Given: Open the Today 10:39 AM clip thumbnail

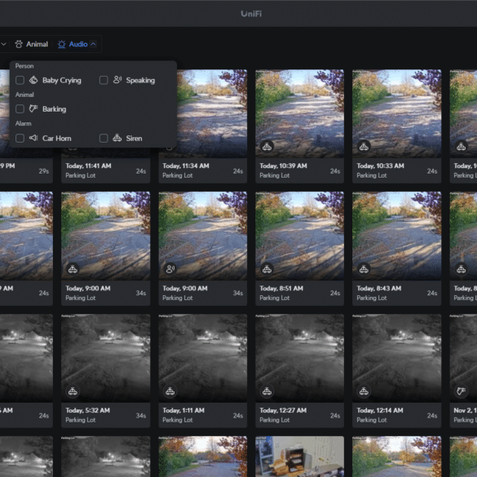Looking at the screenshot, I should (299, 113).
